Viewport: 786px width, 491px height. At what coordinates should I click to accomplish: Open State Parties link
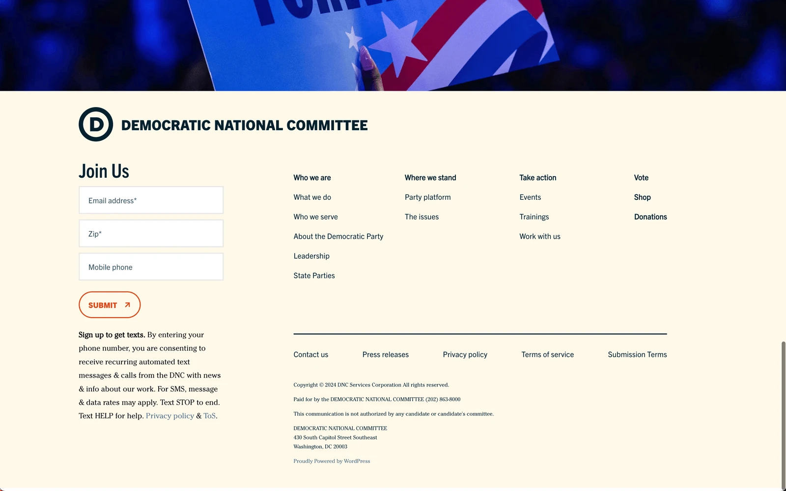click(314, 276)
